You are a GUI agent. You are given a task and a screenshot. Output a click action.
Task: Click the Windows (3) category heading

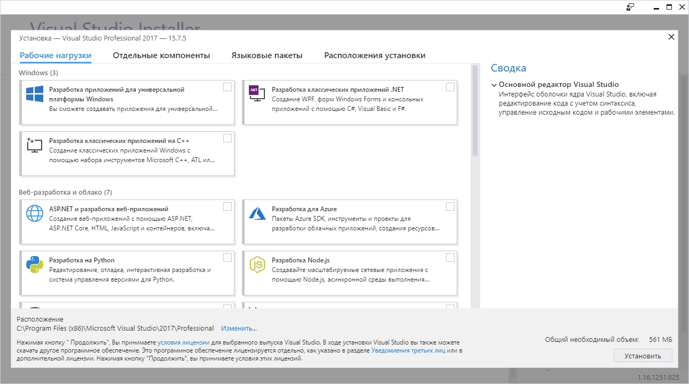coord(38,73)
